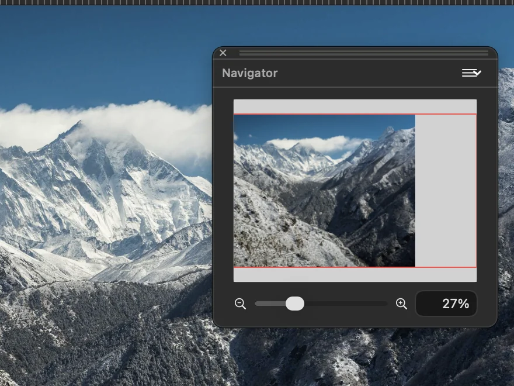Viewport: 514px width, 386px height.
Task: Click the panel grip bar above Navigator title
Action: coord(364,53)
